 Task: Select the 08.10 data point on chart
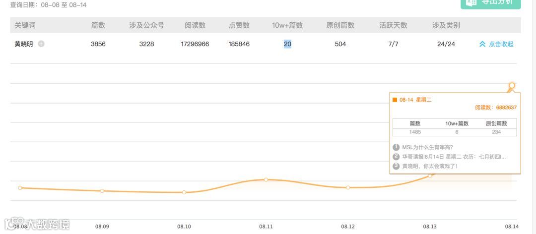tap(184, 192)
